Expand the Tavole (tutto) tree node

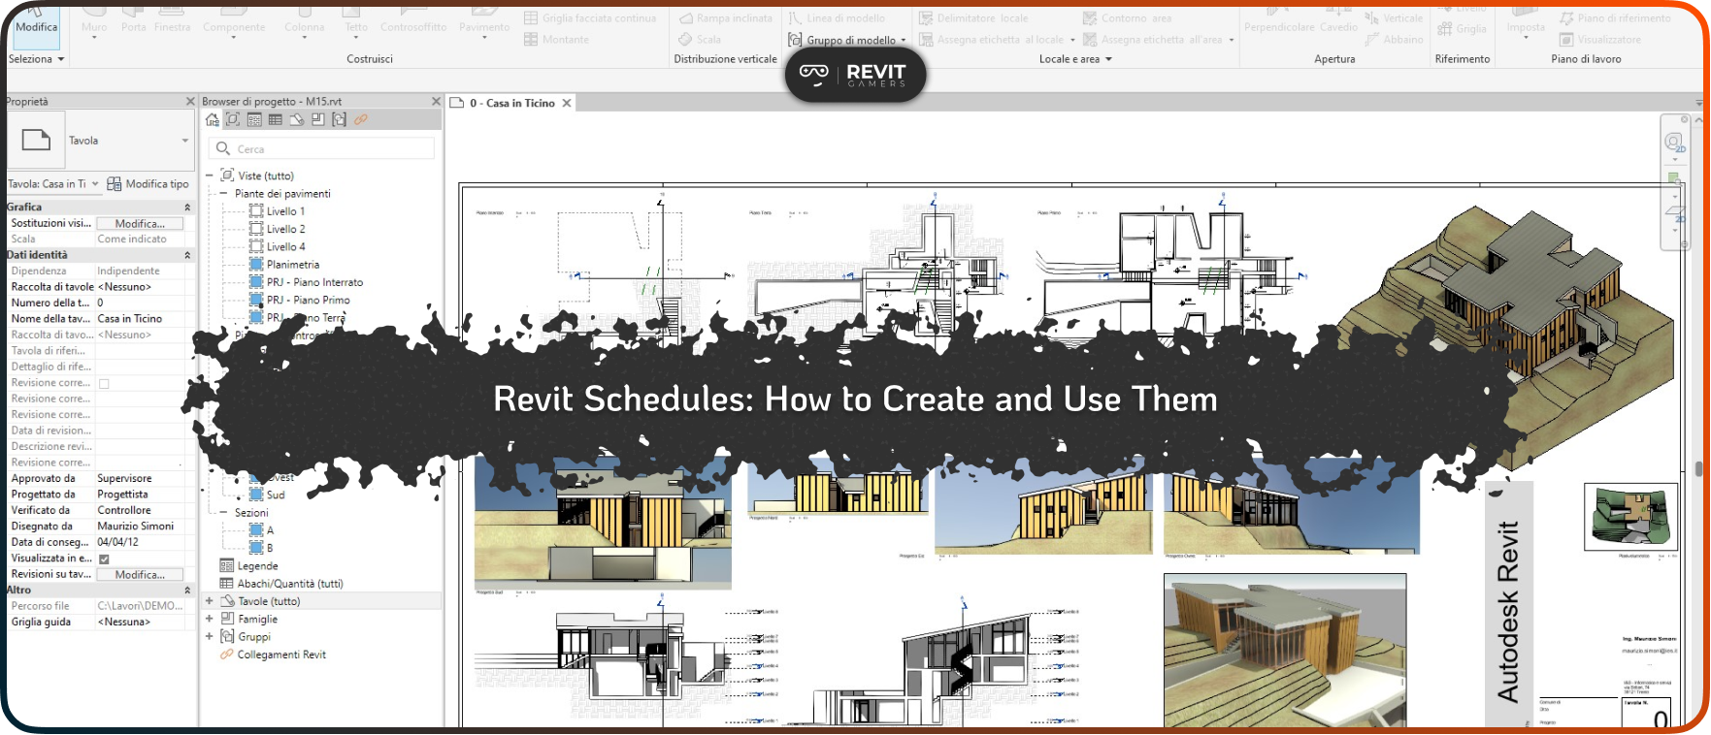click(209, 602)
